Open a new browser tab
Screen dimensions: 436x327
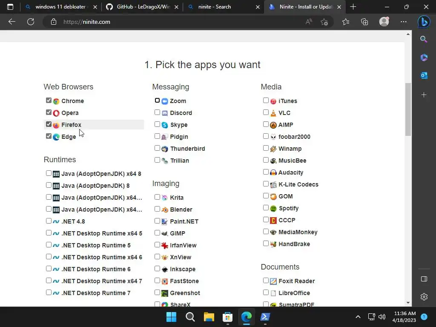click(x=353, y=7)
